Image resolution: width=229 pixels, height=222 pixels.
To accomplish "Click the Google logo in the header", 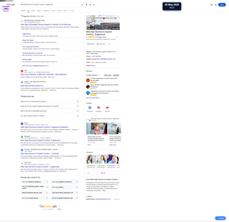I will pos(11,5).
